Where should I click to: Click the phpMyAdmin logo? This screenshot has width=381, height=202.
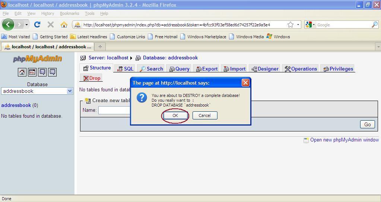[x=37, y=59]
